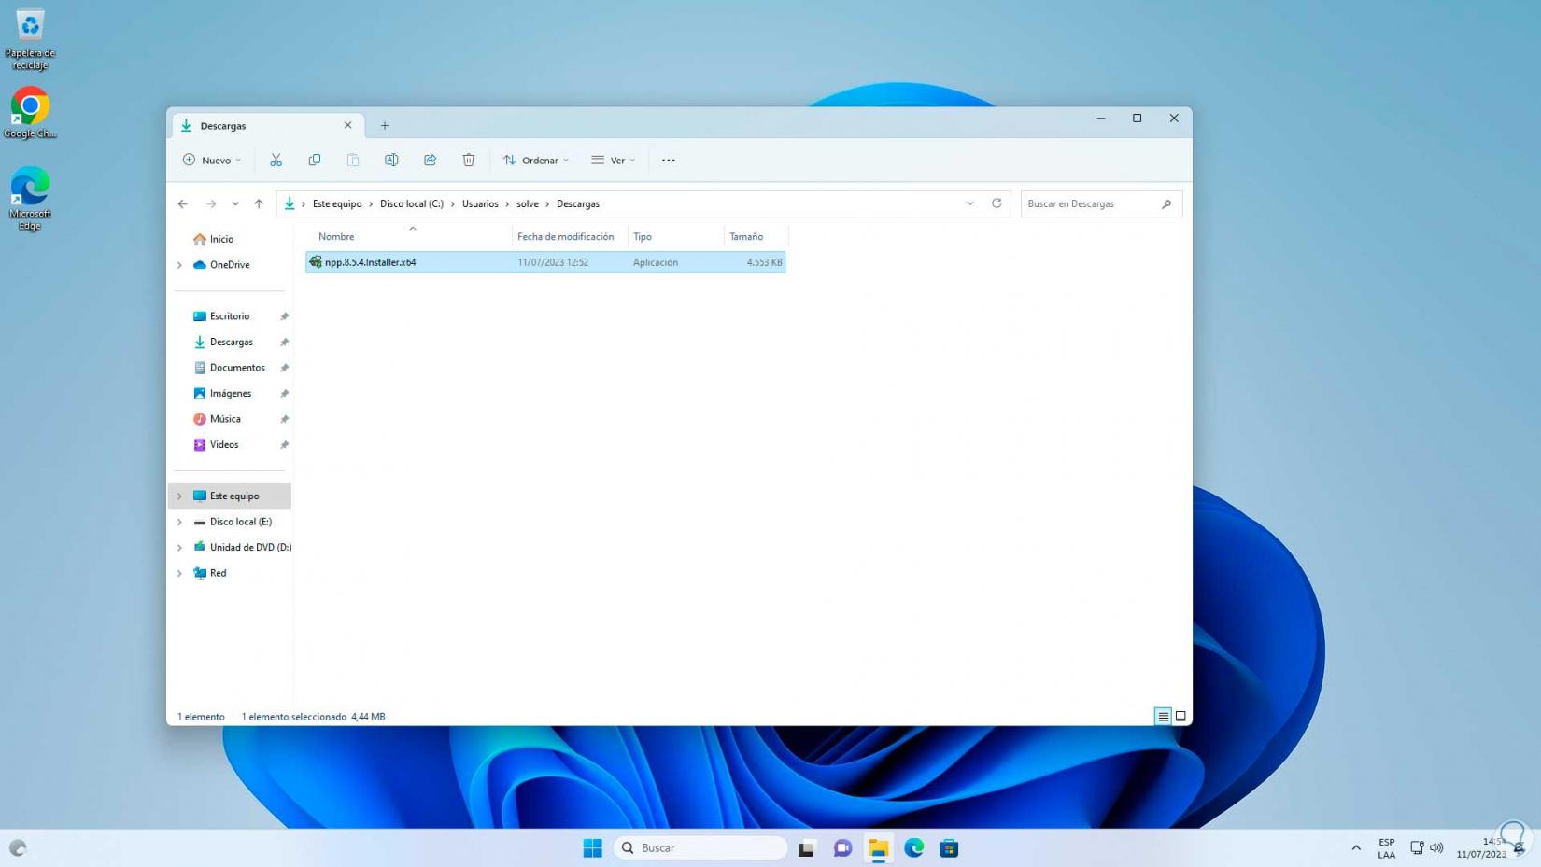Open the ESP LAA language indicator
The image size is (1541, 867).
[1387, 847]
